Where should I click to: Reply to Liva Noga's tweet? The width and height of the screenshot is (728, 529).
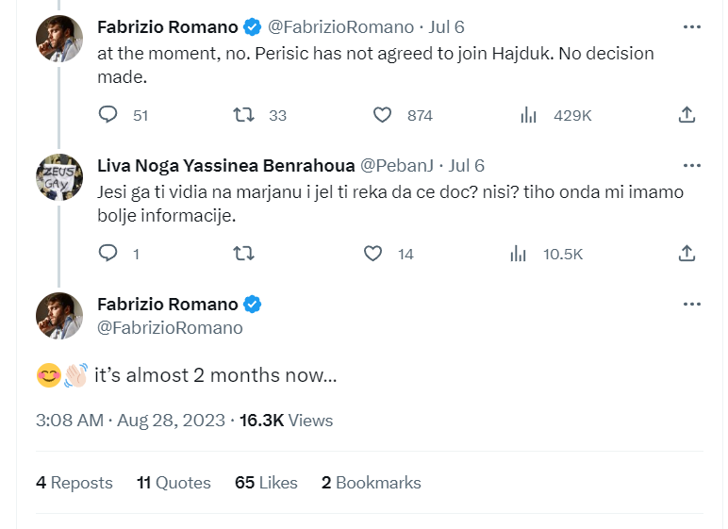pos(108,254)
